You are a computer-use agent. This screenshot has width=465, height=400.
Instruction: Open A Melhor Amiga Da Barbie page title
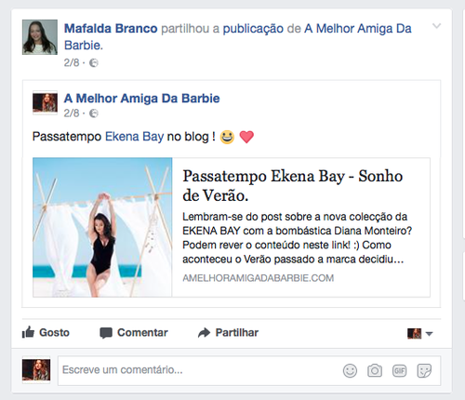(x=141, y=99)
